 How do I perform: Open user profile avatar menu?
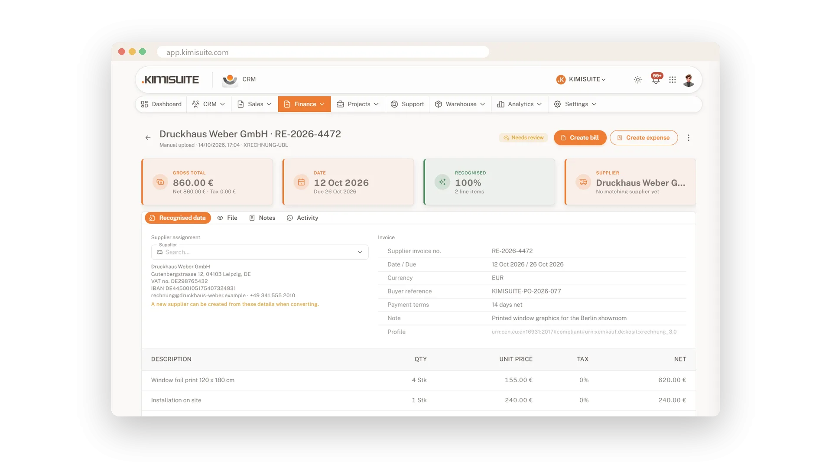(689, 80)
